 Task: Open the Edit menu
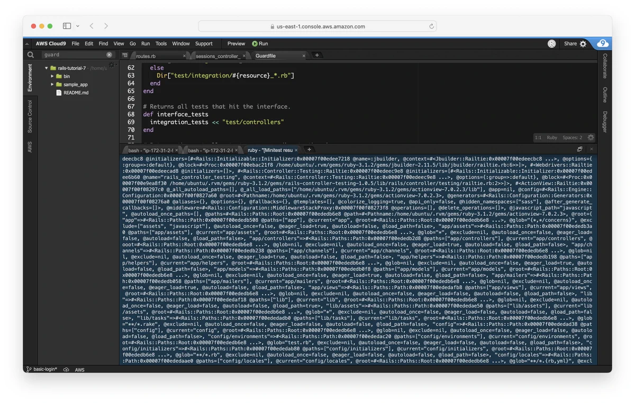(89, 44)
